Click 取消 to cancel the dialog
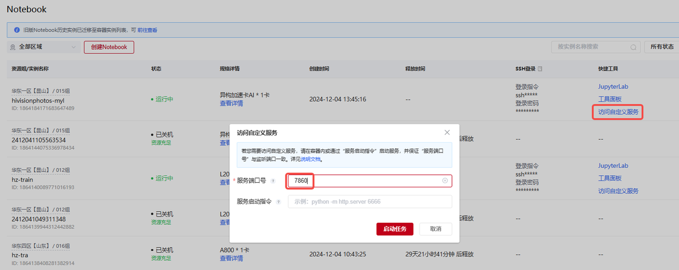The height and width of the screenshot is (270, 679). coord(436,229)
